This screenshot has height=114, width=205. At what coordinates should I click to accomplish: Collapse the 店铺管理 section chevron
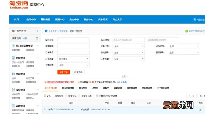pyautogui.click(x=38, y=106)
